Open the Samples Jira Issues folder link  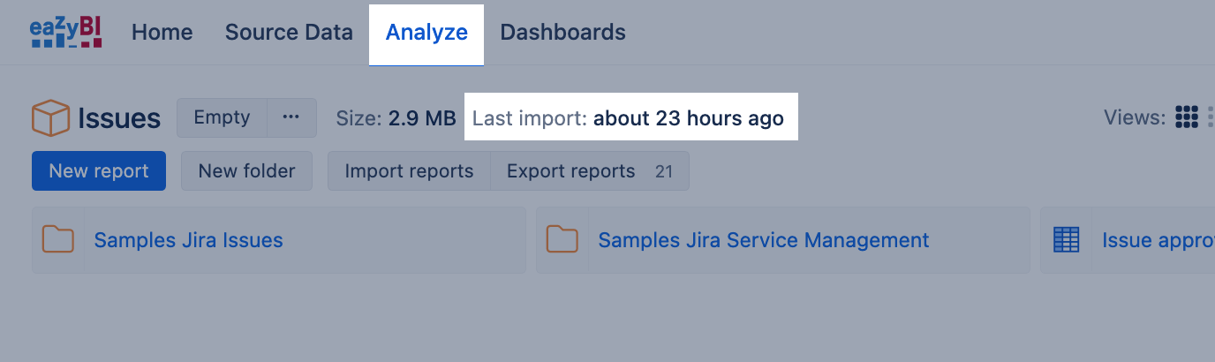click(188, 240)
